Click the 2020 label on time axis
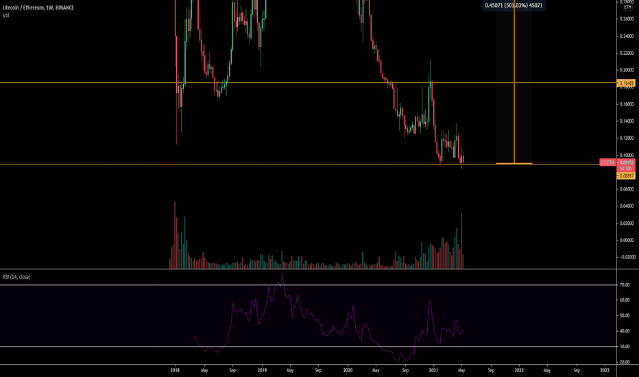This screenshot has height=377, width=639. tap(348, 370)
